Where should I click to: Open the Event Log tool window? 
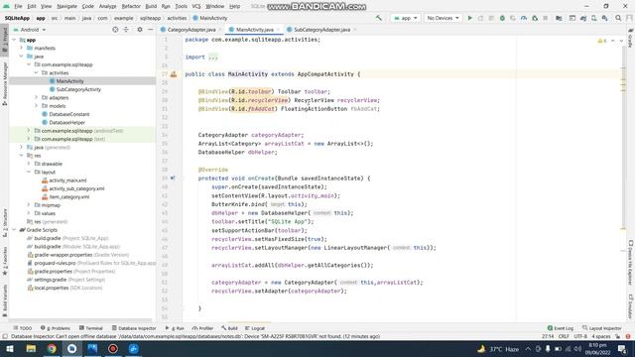point(560,328)
